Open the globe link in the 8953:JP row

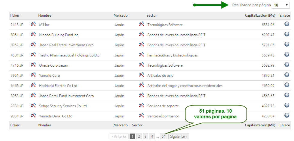pyautogui.click(x=287, y=95)
